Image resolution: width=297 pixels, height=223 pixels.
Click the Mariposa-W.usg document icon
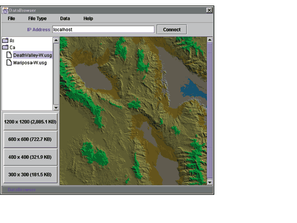(x=9, y=63)
